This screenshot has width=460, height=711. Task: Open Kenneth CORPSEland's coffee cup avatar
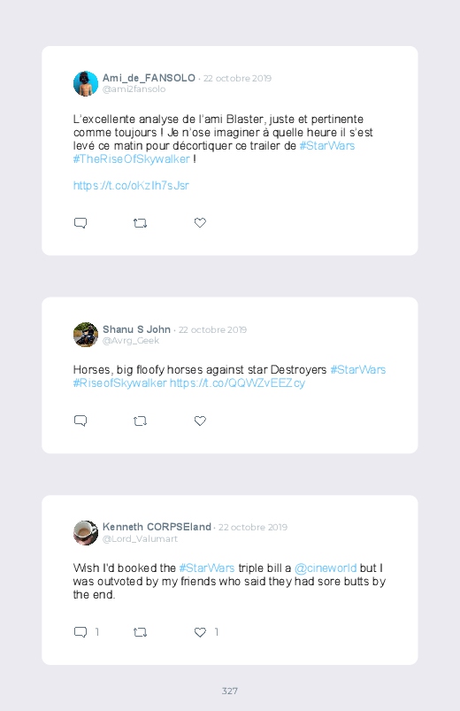pos(86,533)
